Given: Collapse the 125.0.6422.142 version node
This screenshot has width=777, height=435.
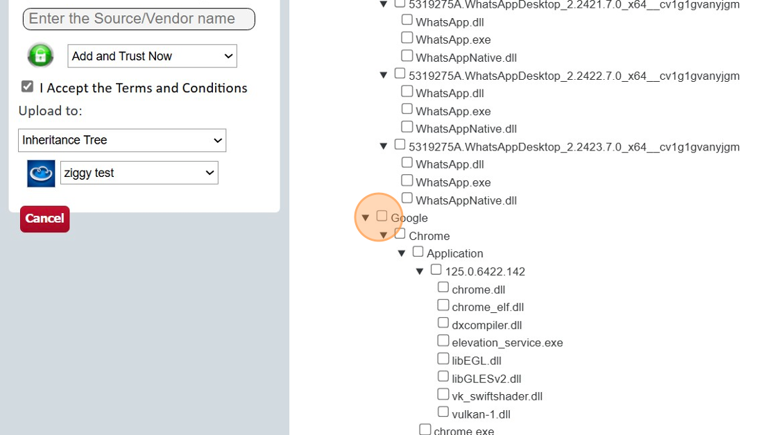Looking at the screenshot, I should click(x=420, y=269).
